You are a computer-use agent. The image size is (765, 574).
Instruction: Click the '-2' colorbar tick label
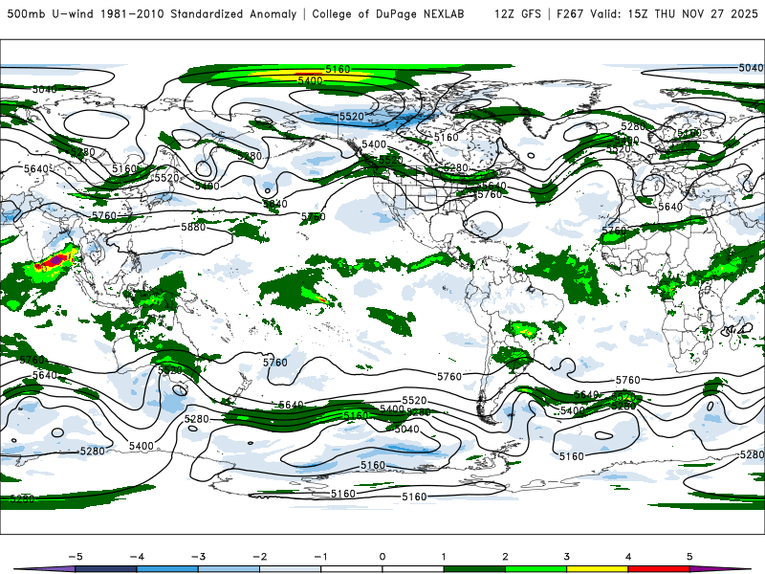[259, 557]
